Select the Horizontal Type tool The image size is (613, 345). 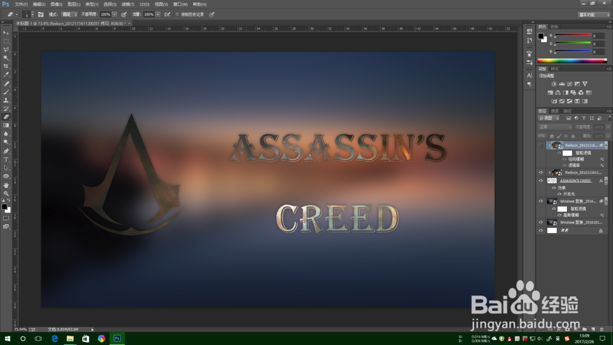tap(6, 159)
